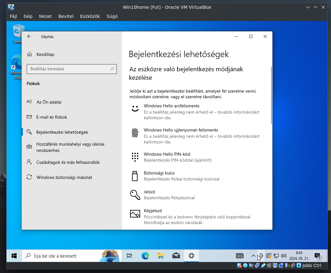Screen dimensions: 331x273
Task: Open Kezdőlap home page
Action: click(x=72, y=54)
